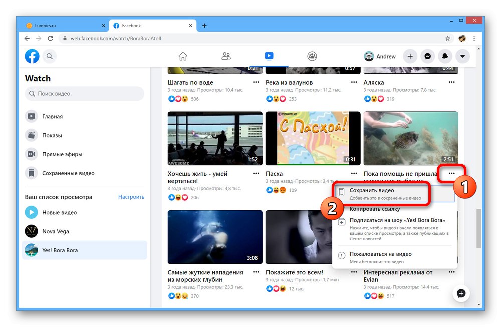Click the Facebook logo icon

coord(32,56)
